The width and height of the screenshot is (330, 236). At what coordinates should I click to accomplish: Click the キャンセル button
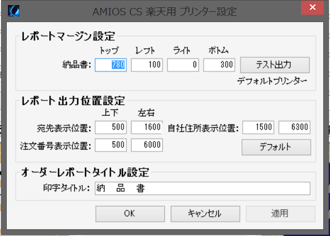click(x=205, y=214)
